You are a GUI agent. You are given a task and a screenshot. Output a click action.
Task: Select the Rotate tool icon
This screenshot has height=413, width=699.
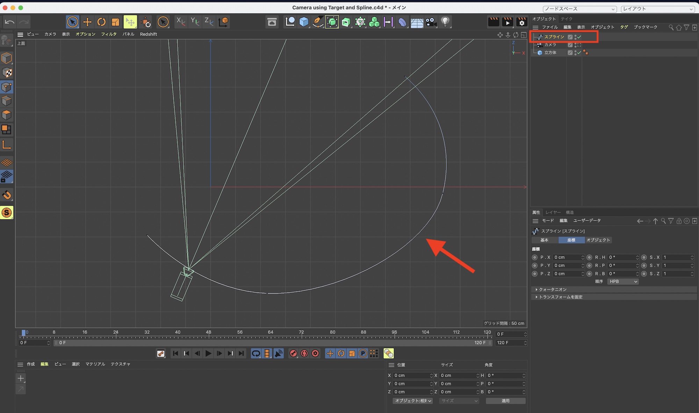click(101, 22)
